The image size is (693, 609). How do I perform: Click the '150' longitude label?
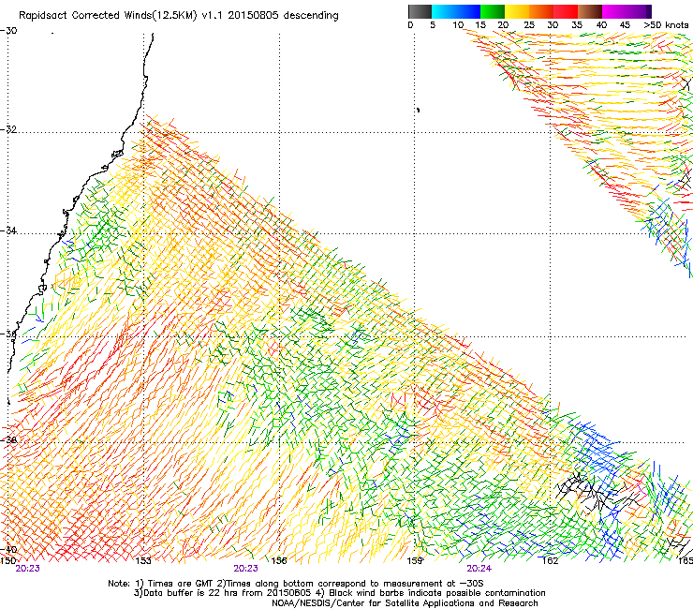pyautogui.click(x=7, y=560)
